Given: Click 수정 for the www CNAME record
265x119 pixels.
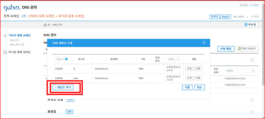Looking at the screenshot, I should click(x=189, y=78).
